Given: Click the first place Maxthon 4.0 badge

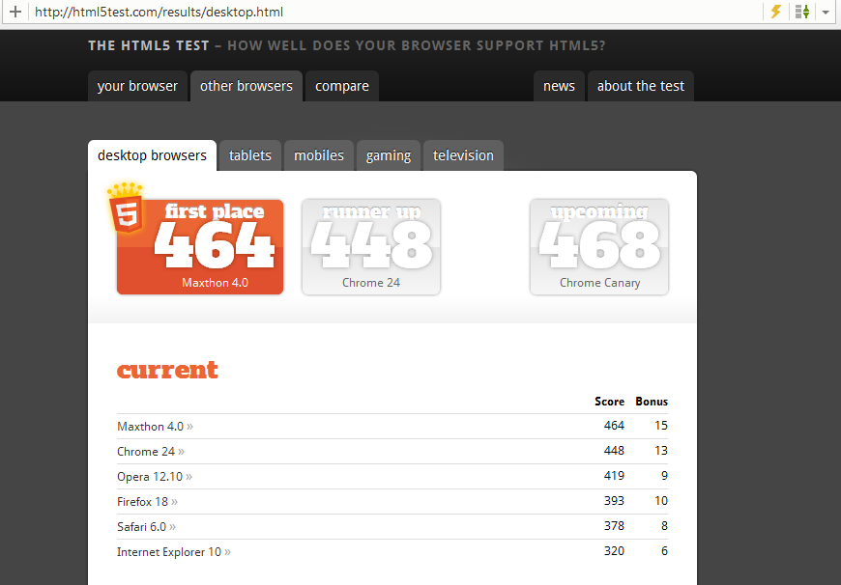Looking at the screenshot, I should [x=200, y=247].
